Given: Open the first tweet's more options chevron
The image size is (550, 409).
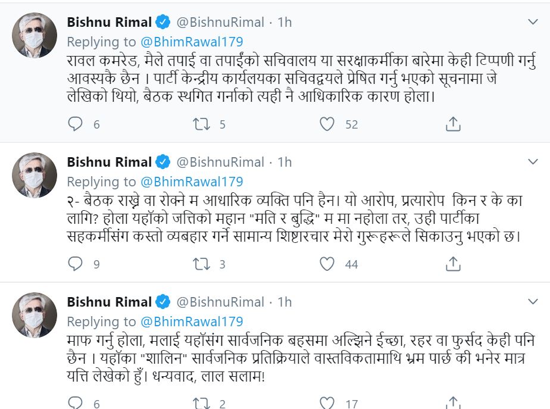Looking at the screenshot, I should [x=533, y=22].
